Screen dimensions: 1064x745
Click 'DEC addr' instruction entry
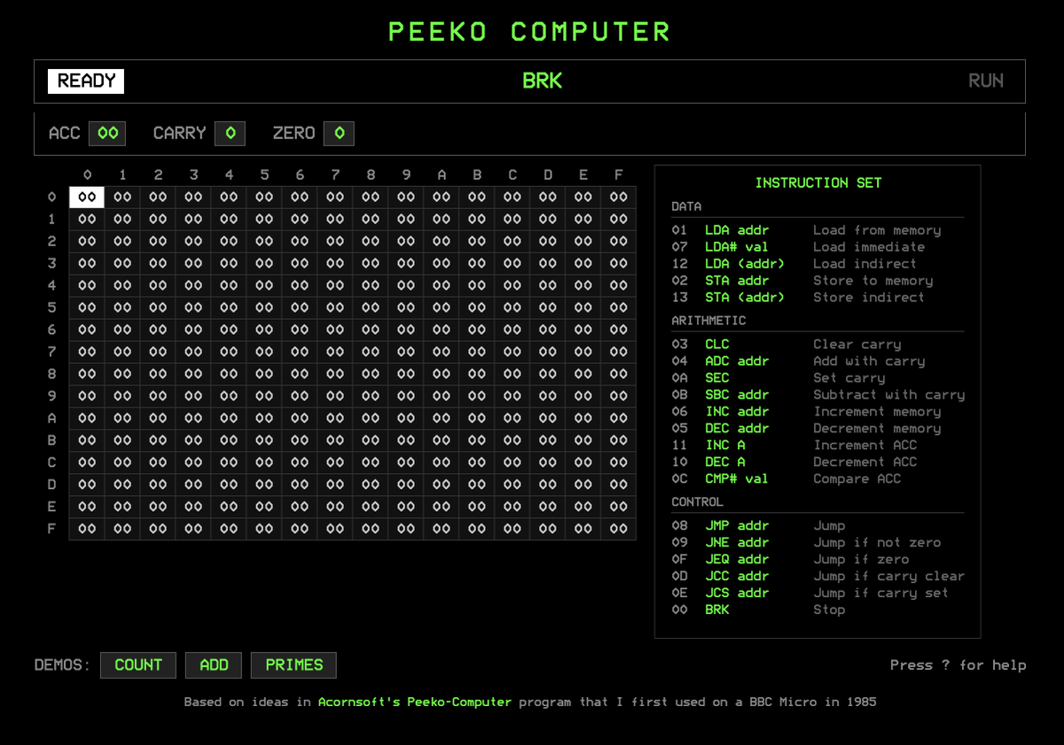[x=737, y=429]
